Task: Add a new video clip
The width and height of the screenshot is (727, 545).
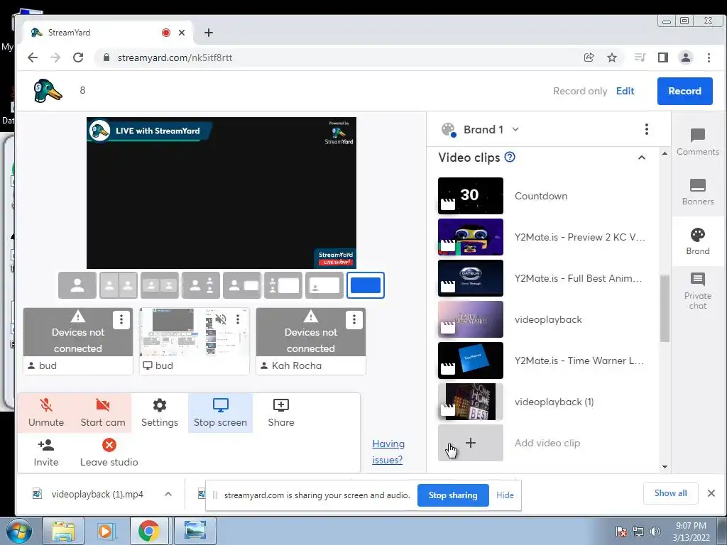Action: tap(471, 443)
